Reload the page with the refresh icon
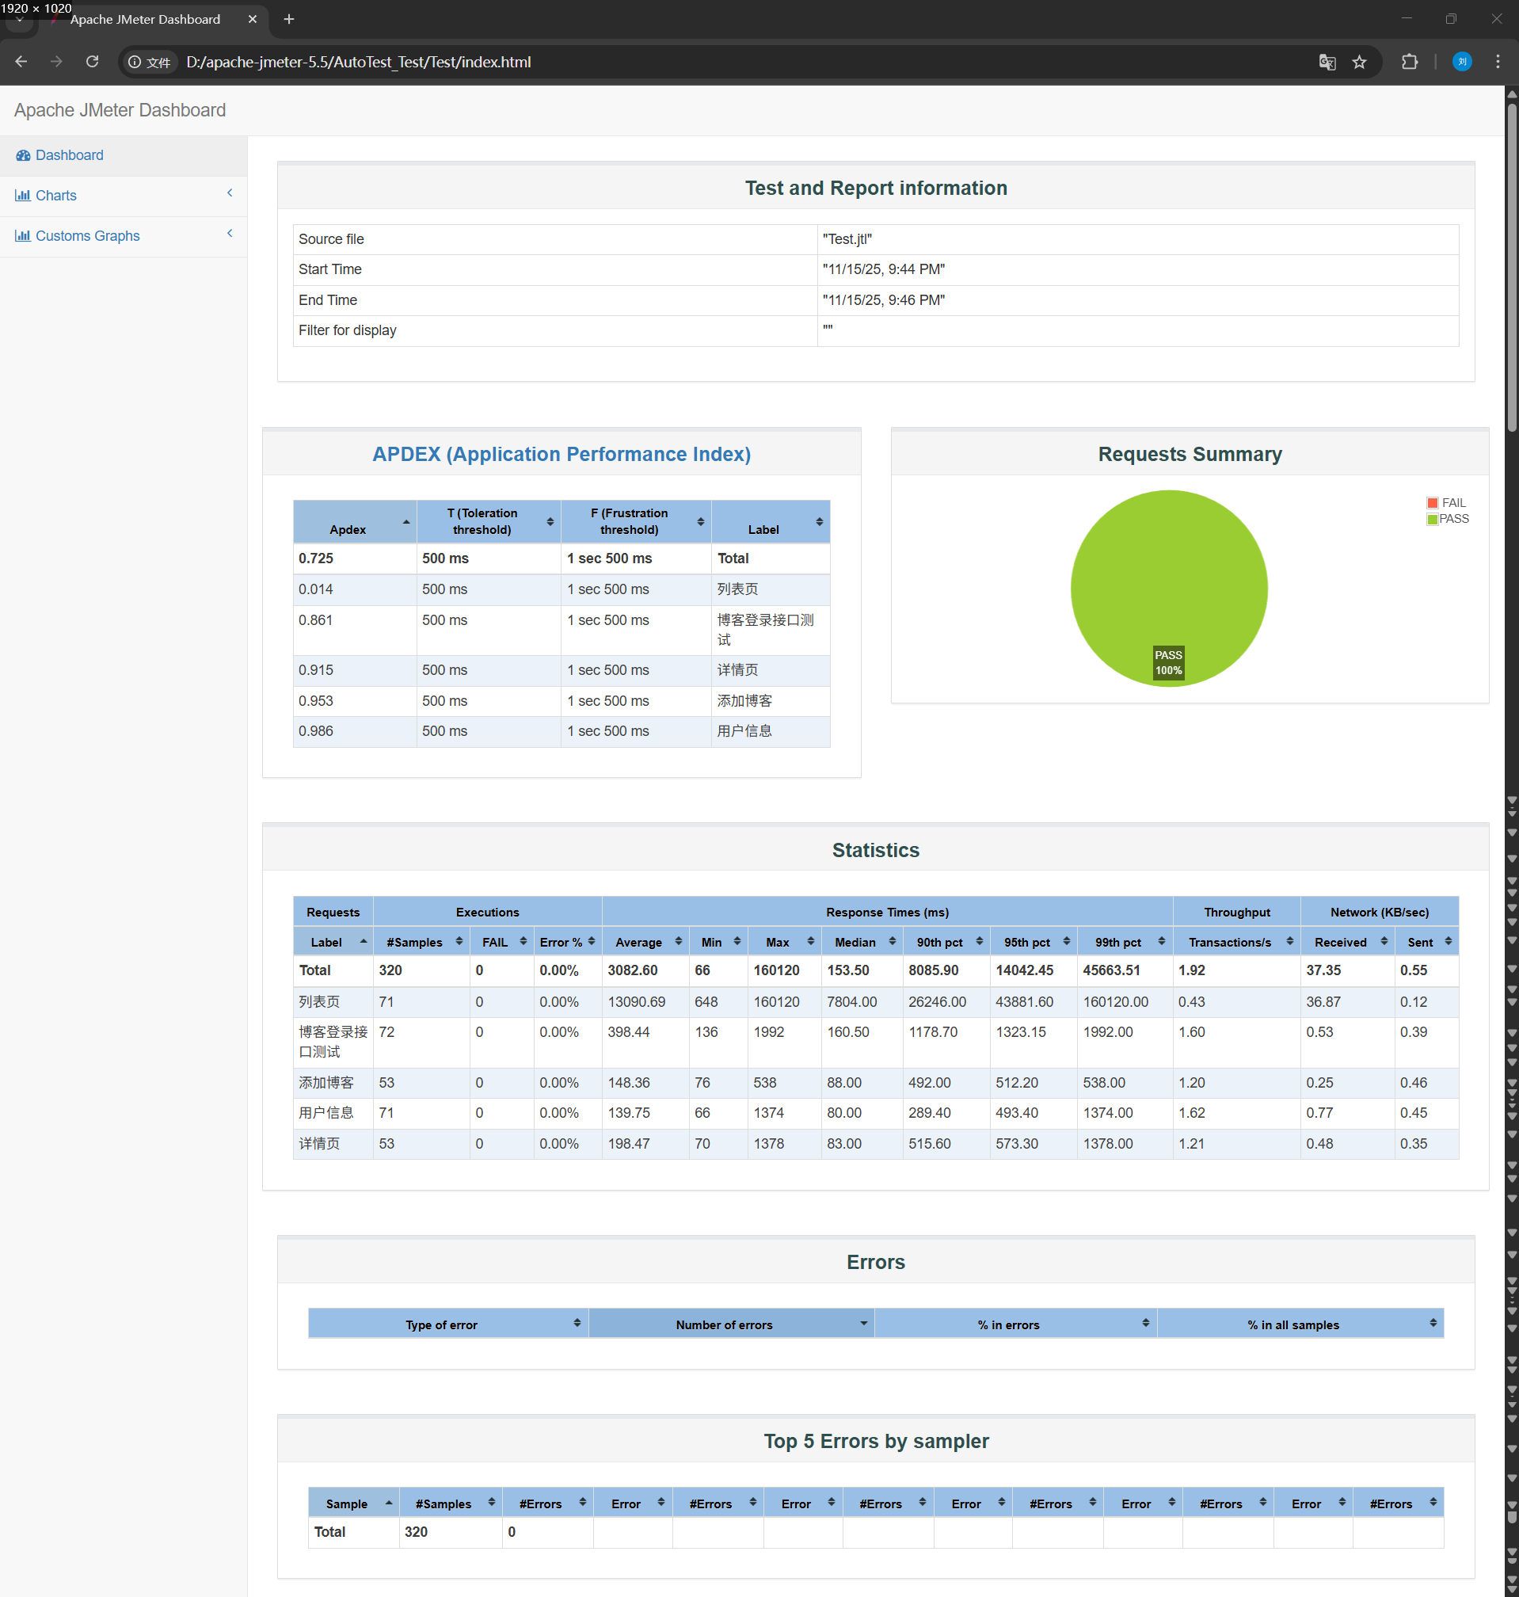This screenshot has height=1597, width=1519. coord(93,63)
